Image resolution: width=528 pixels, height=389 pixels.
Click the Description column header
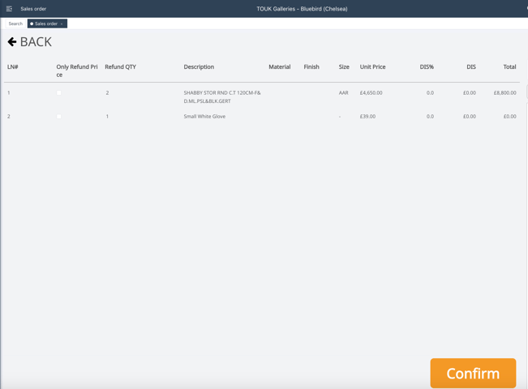pyautogui.click(x=199, y=67)
